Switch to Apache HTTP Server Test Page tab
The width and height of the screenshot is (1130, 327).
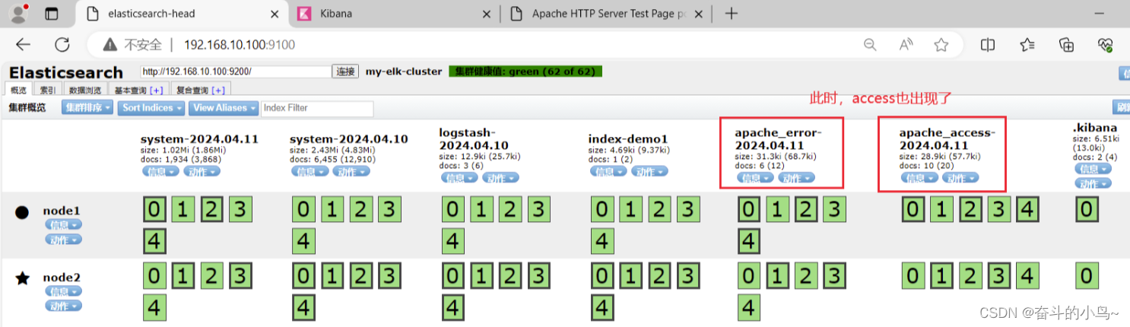(x=608, y=14)
